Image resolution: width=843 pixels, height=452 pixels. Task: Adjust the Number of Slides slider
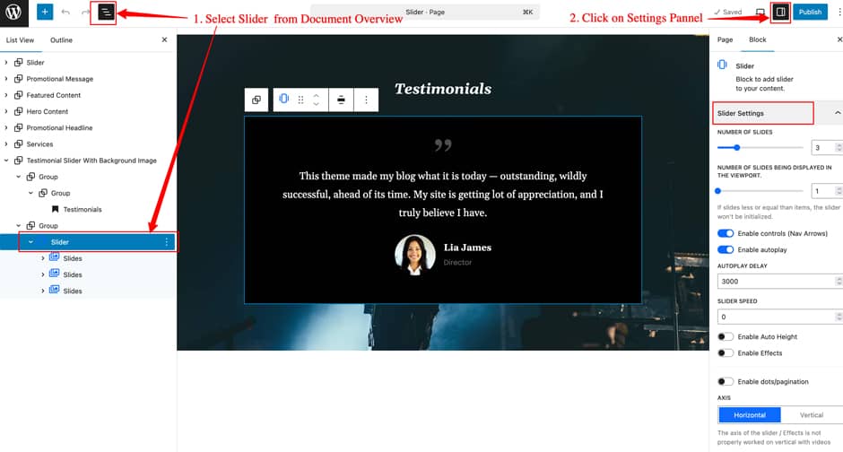[x=737, y=147]
